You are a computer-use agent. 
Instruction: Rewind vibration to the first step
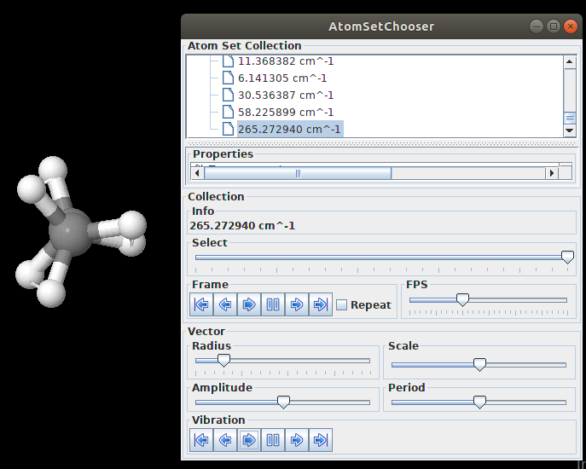pyautogui.click(x=201, y=440)
